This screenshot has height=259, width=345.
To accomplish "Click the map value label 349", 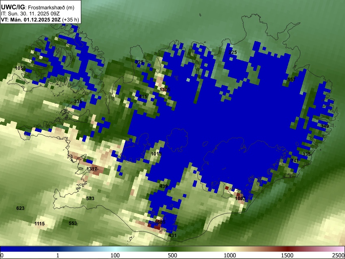I will 325,126.
